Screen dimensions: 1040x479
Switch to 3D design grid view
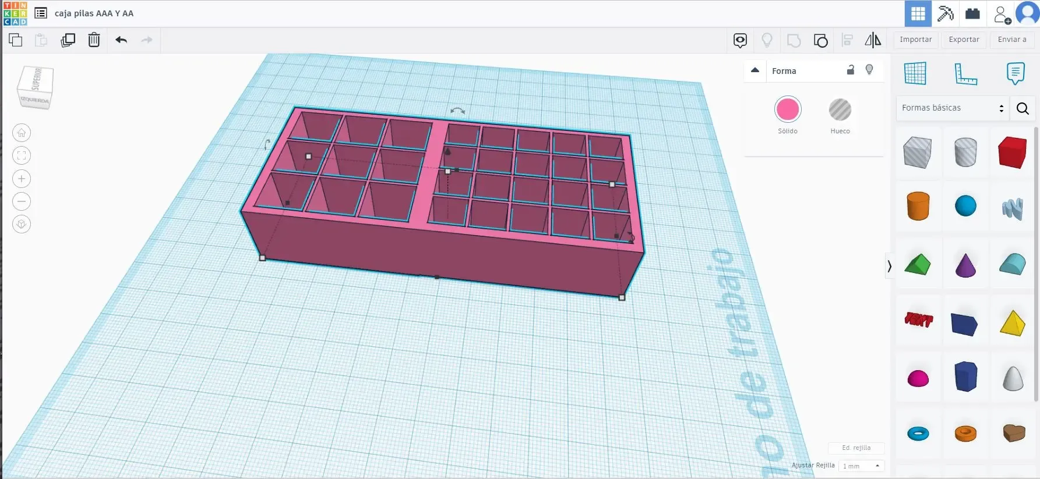pyautogui.click(x=918, y=13)
